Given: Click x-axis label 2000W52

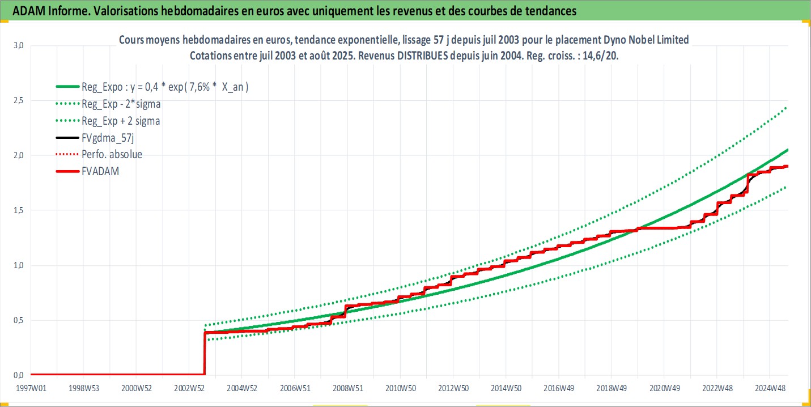Looking at the screenshot, I should pos(136,389).
